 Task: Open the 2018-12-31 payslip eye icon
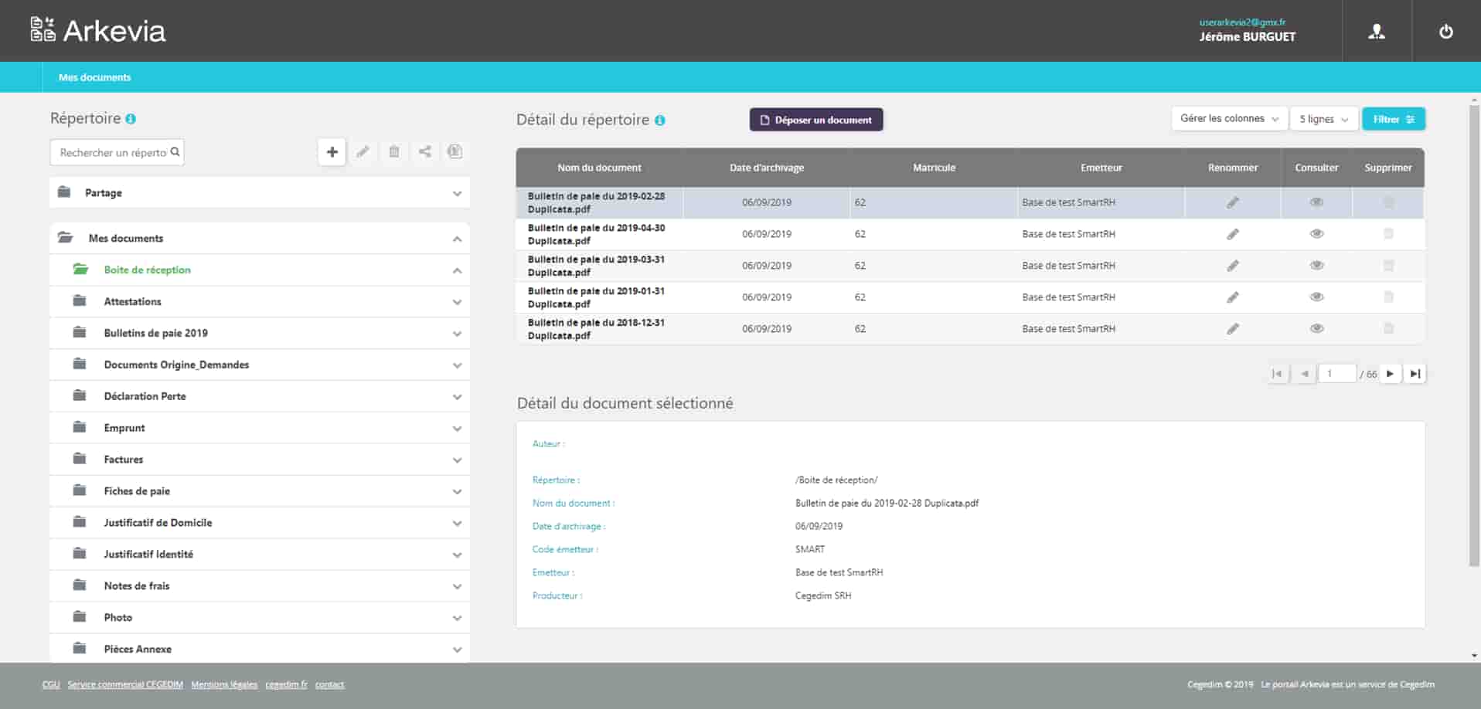pyautogui.click(x=1316, y=329)
